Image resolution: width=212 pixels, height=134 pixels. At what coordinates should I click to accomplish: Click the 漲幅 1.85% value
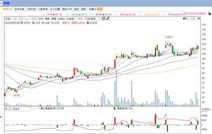(78, 23)
